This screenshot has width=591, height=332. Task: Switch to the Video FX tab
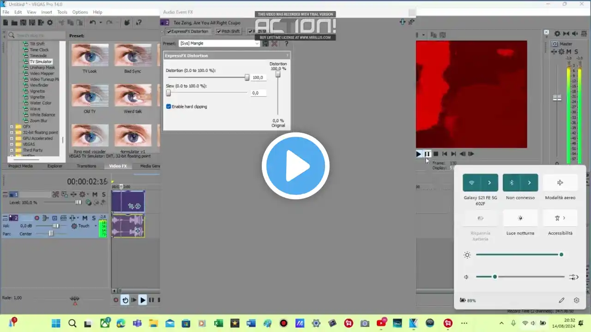(x=118, y=166)
